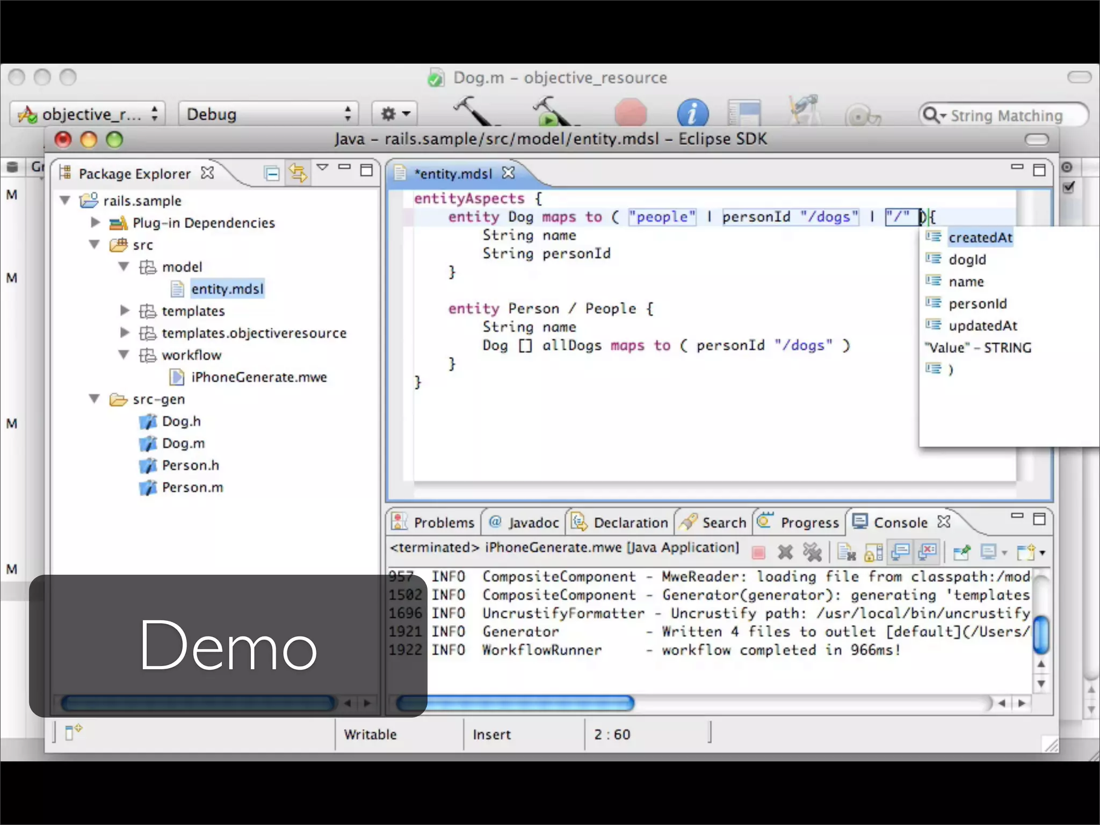Screen dimensions: 1100x825
Task: Collapse the rails.sample project node
Action: 66,200
